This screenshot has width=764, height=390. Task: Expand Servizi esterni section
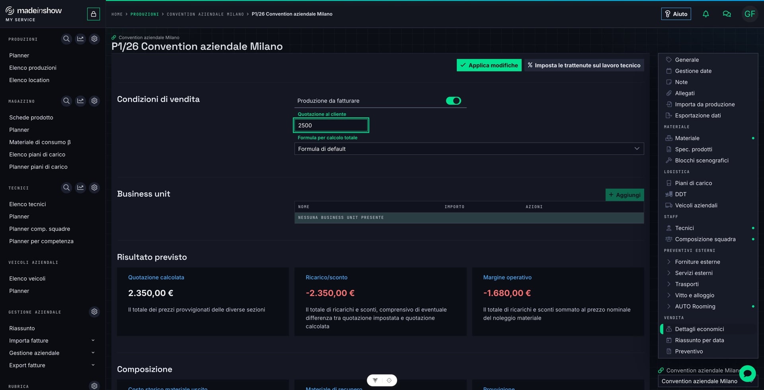pos(668,273)
